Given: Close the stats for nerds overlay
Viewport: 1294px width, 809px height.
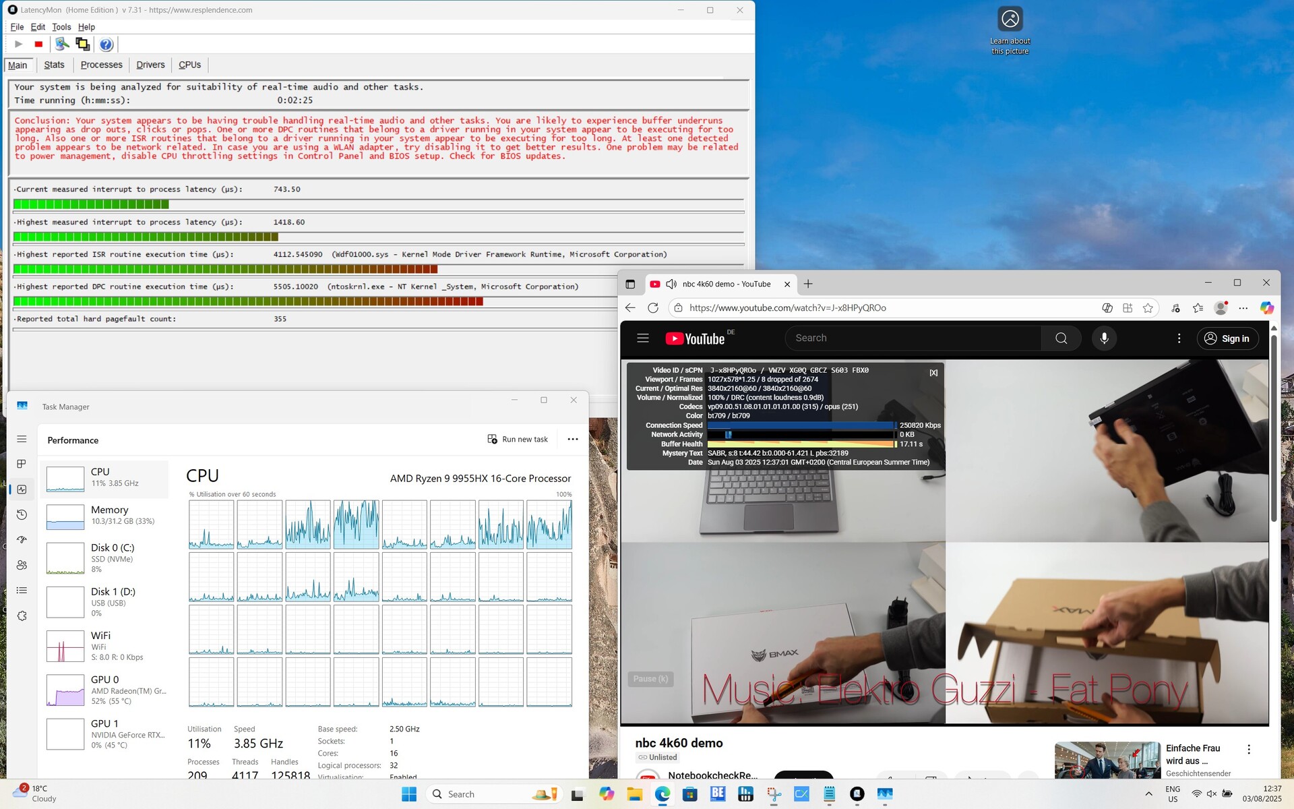Looking at the screenshot, I should [933, 373].
